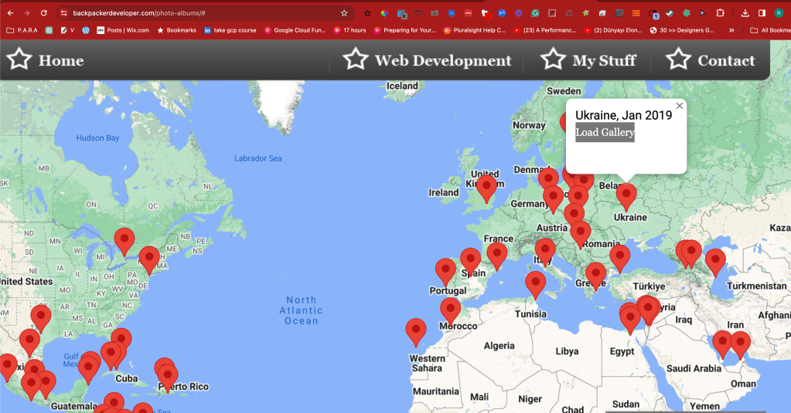Open the Grammarly extension icon
The height and width of the screenshot is (413, 791).
coord(535,13)
